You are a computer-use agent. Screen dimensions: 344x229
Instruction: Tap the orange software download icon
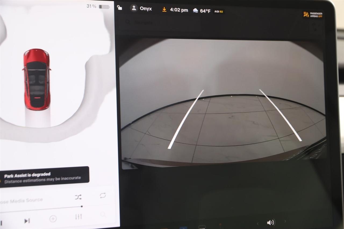click(x=164, y=10)
